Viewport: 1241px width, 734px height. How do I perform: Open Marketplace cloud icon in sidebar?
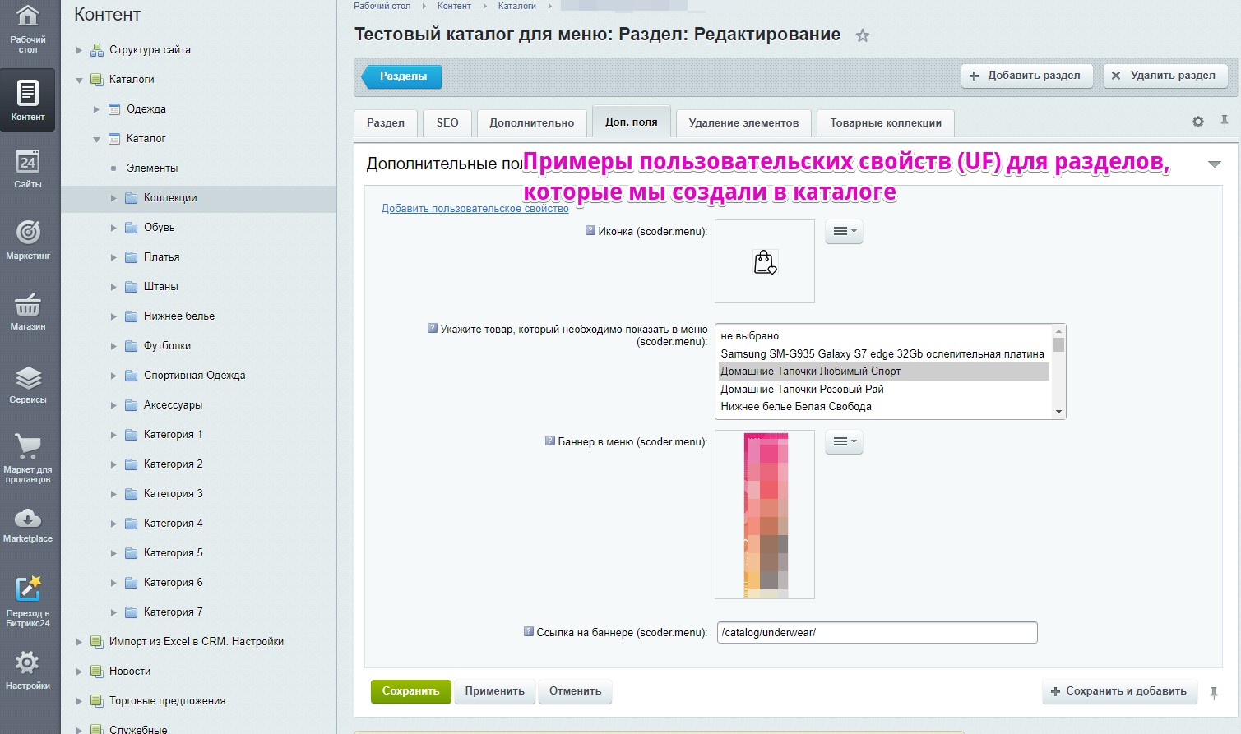click(x=28, y=524)
